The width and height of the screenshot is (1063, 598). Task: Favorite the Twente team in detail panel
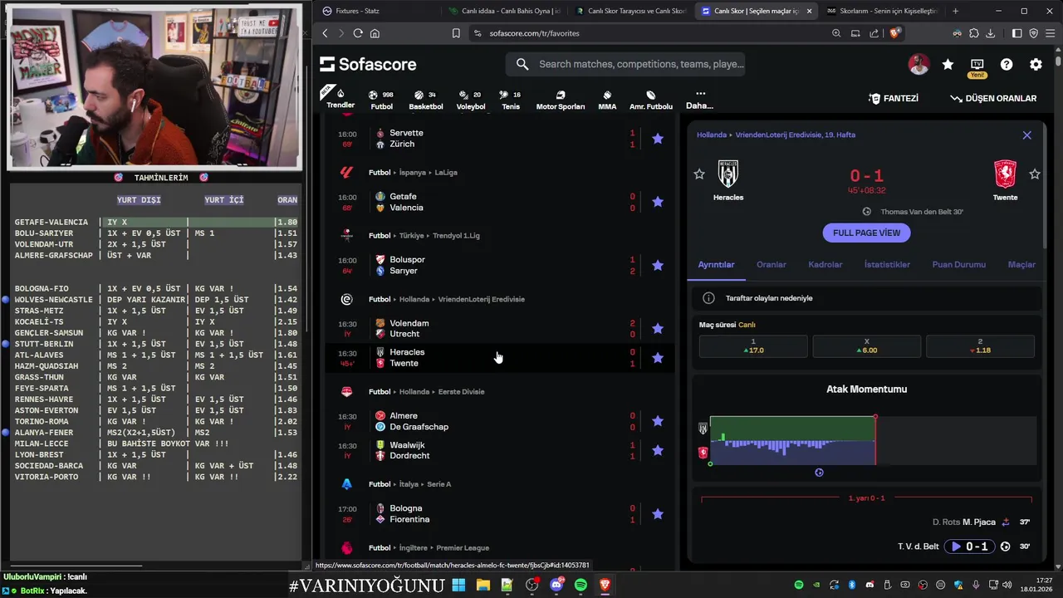1035,174
